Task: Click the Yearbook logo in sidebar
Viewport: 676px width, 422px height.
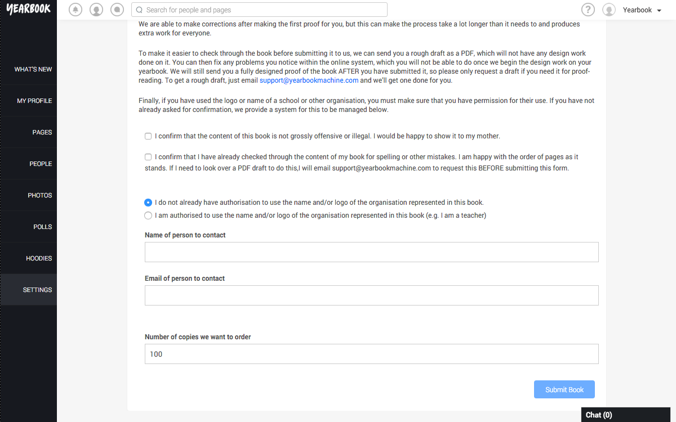Action: tap(28, 8)
